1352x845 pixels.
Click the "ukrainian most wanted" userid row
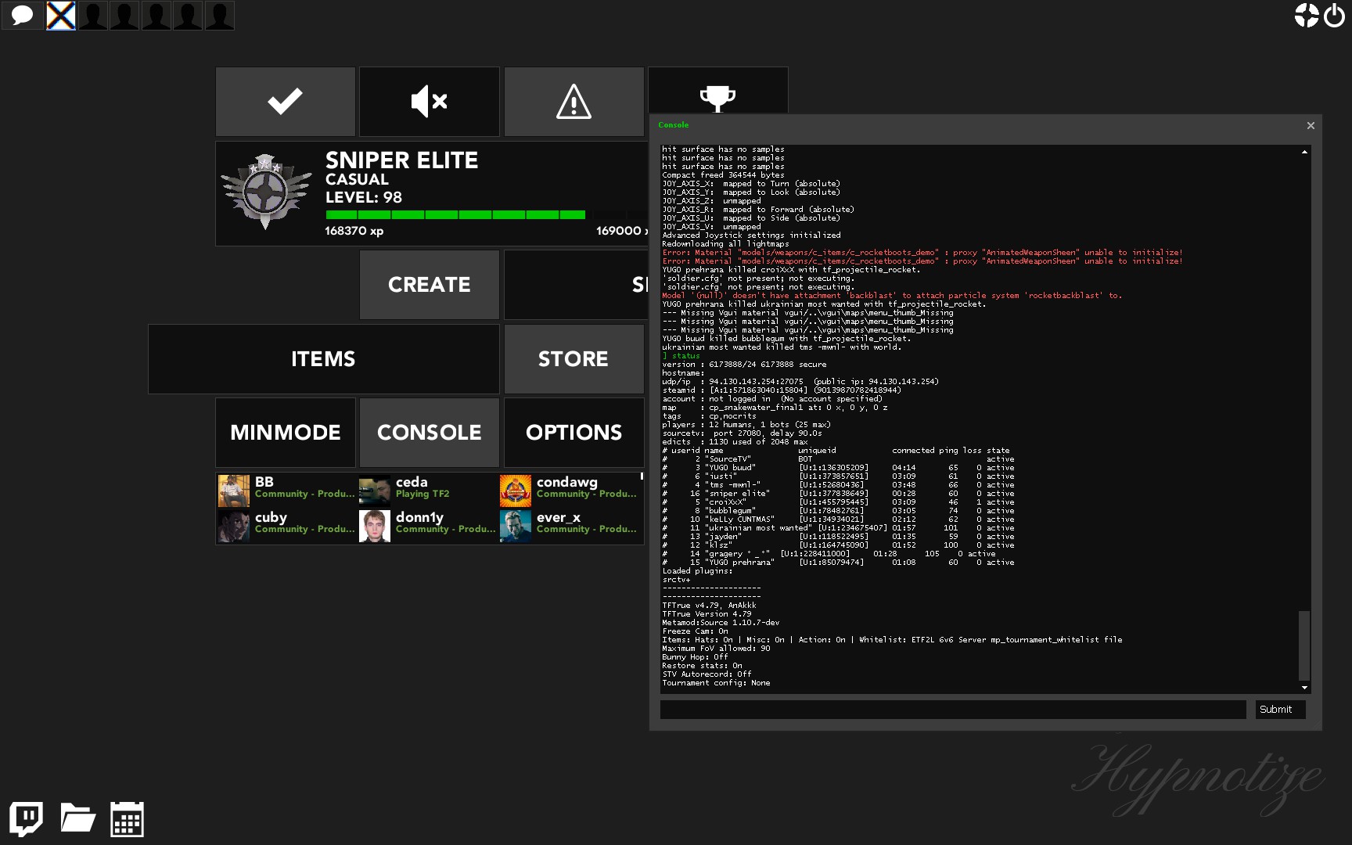[x=838, y=528]
